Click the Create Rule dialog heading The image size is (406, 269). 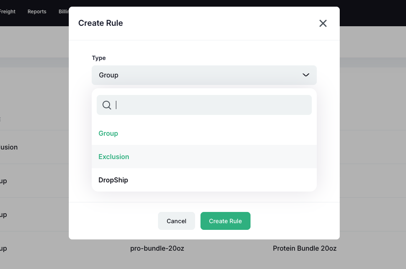pyautogui.click(x=100, y=23)
